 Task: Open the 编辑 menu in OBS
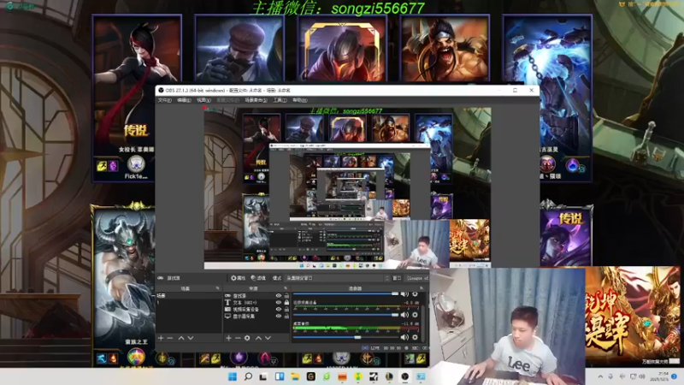[x=184, y=100]
